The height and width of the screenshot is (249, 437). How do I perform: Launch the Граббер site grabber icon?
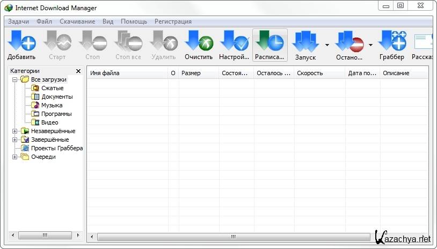tap(391, 42)
